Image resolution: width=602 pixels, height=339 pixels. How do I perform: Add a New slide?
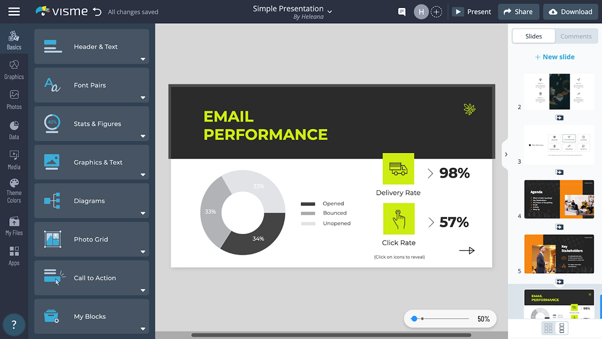[555, 57]
